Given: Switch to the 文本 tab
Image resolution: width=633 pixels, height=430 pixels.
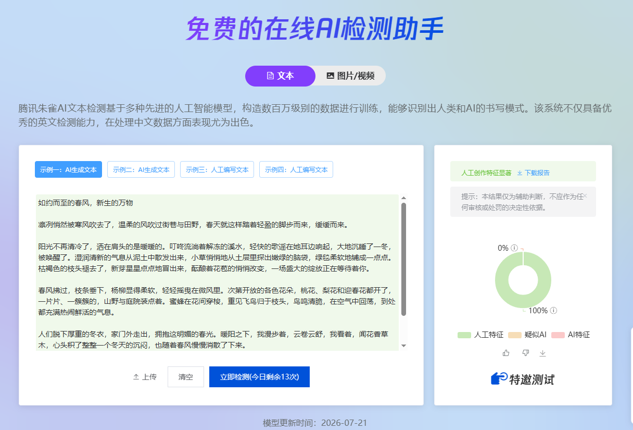Looking at the screenshot, I should point(280,76).
